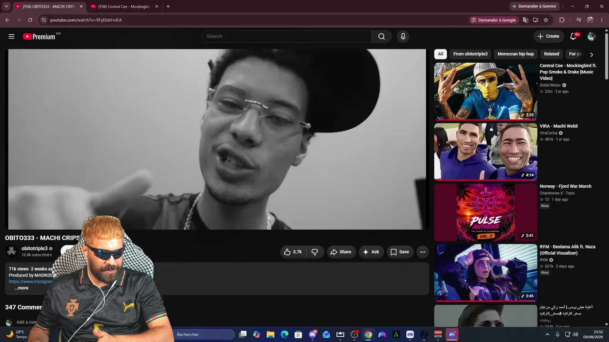Open Microsoft Edge from the taskbar

pyautogui.click(x=285, y=334)
